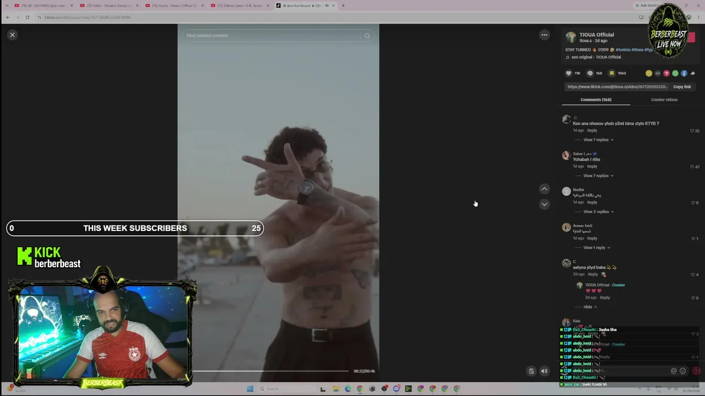Expand View 3 replies under Nadhir's comment

pyautogui.click(x=598, y=212)
